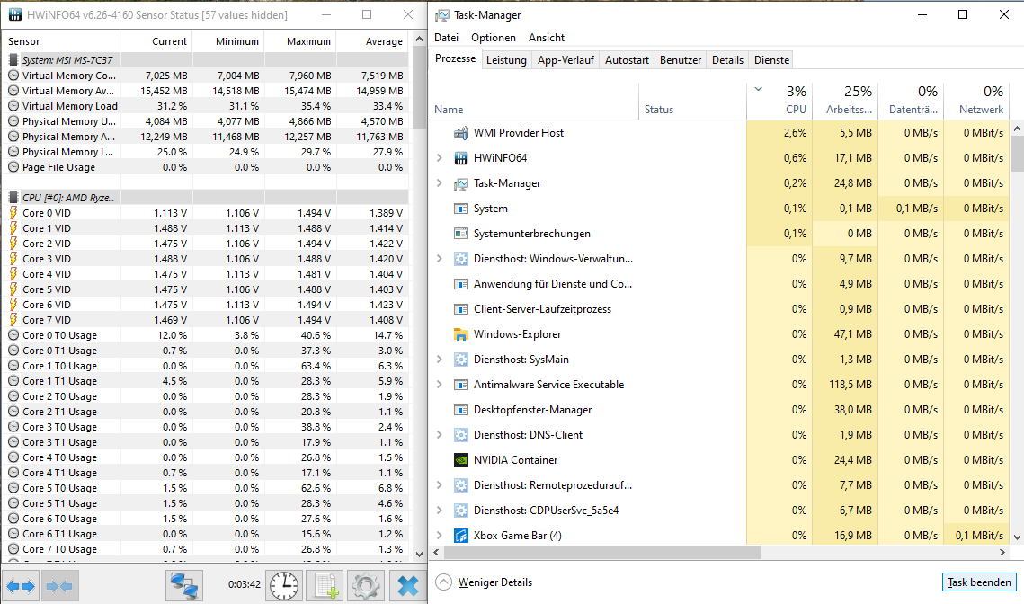Click Core 7 T0 Usage sensor icon

tap(13, 549)
